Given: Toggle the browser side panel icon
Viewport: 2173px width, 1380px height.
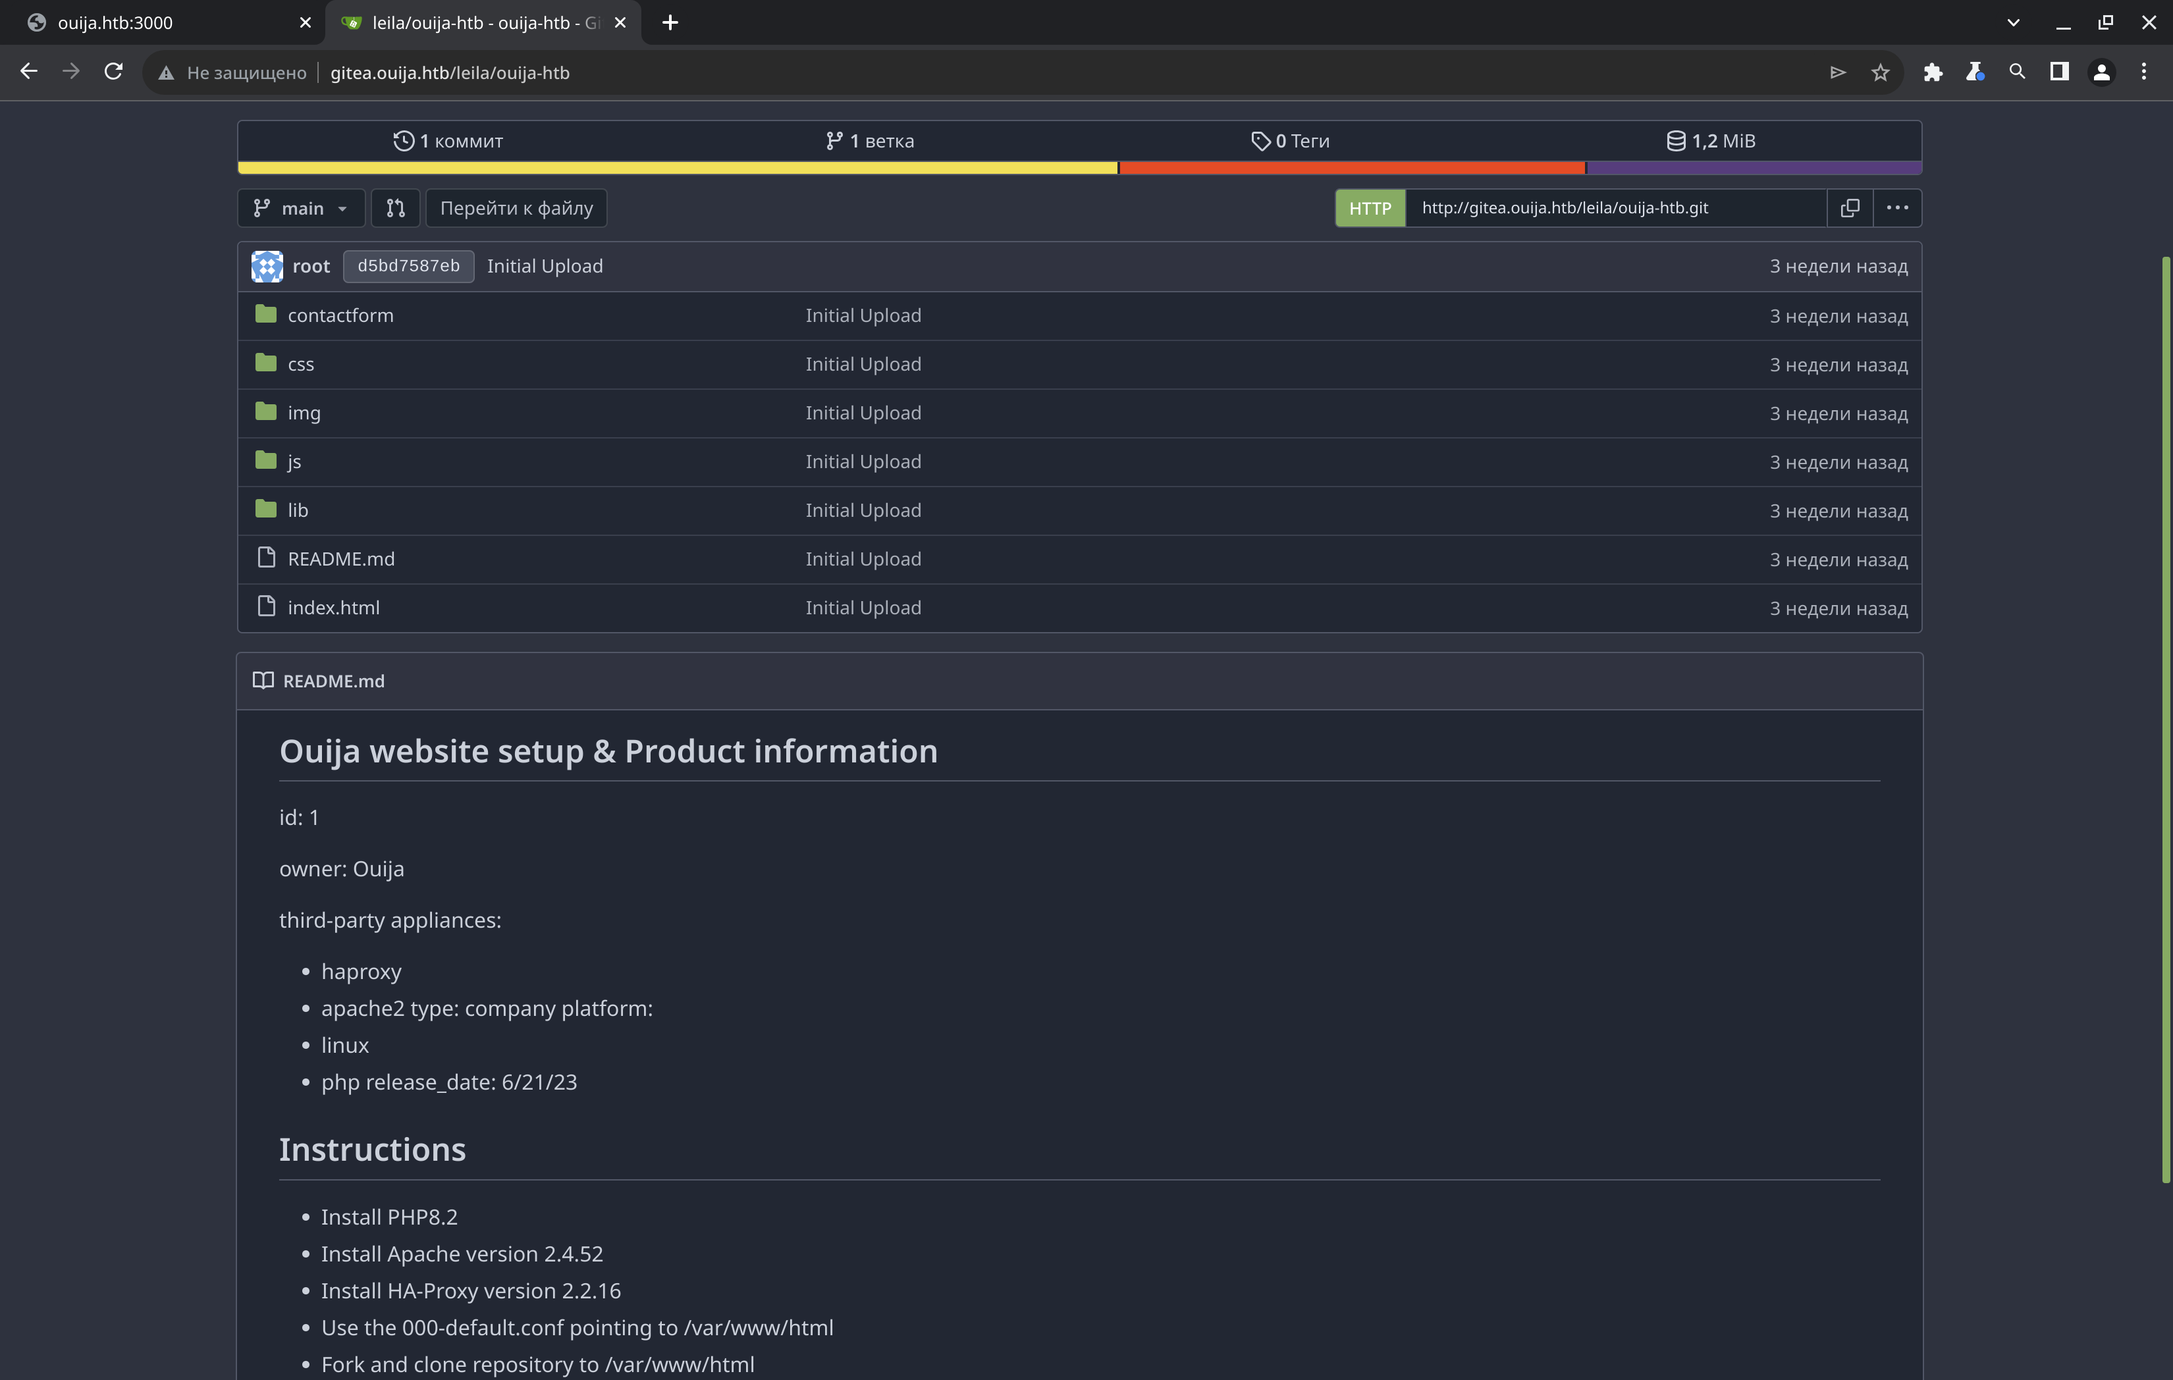Looking at the screenshot, I should [2059, 72].
